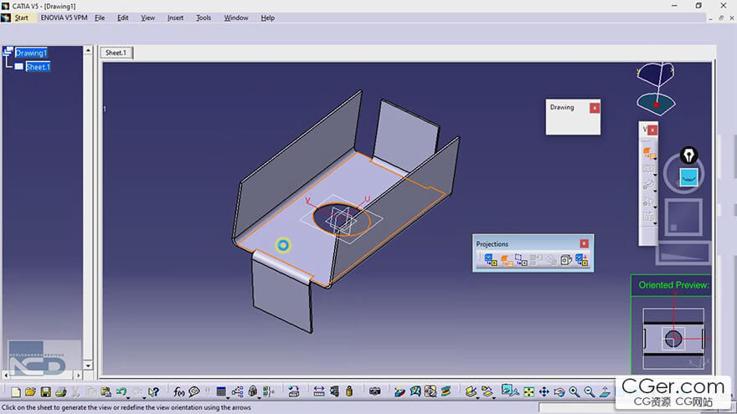Expand the Redo history dropdown arrow
Screen dimensions: 737x414
coord(144,397)
